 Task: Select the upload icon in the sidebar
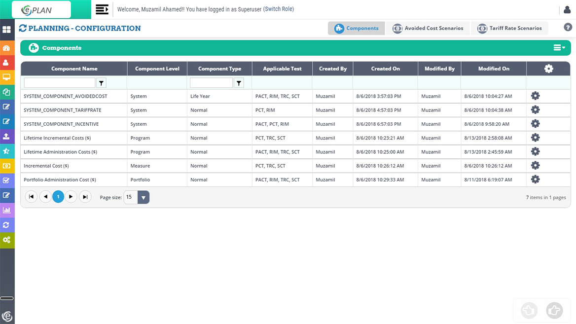point(7,136)
